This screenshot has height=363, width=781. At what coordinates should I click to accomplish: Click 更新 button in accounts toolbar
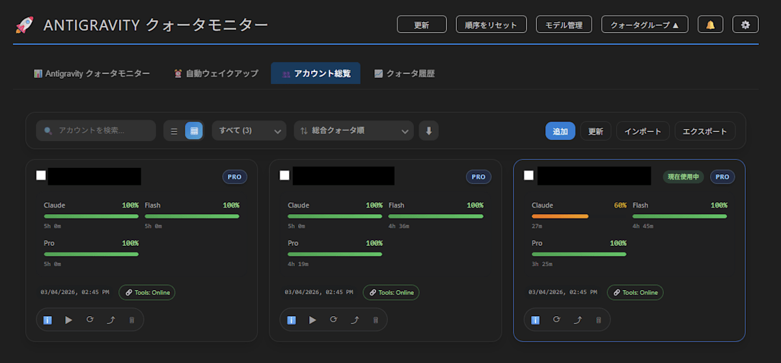(x=596, y=131)
